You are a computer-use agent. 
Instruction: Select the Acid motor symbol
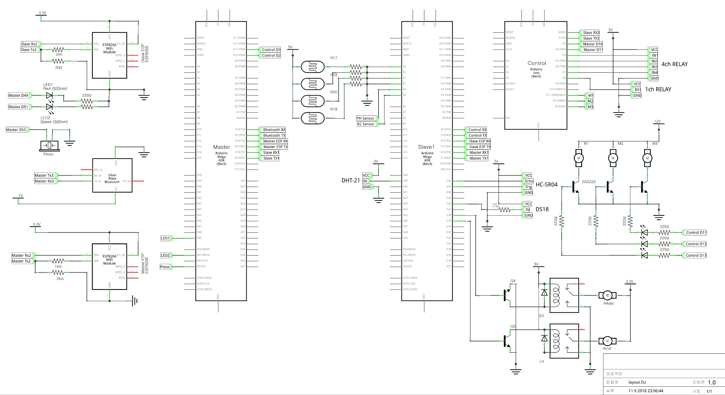[x=607, y=341]
